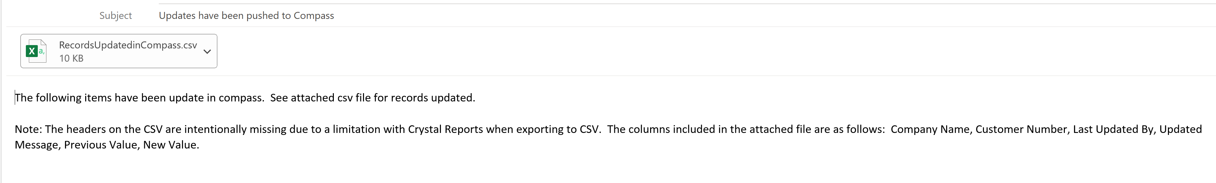
Task: Click the Excel CSV attachment file icon
Action: pos(36,51)
